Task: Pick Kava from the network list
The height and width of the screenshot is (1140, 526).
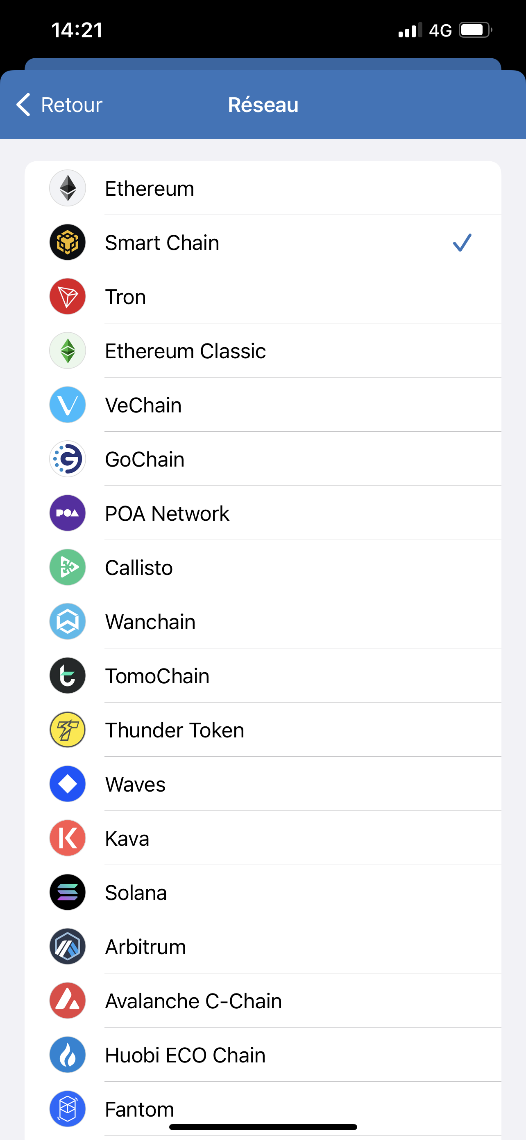Action: pyautogui.click(x=127, y=839)
